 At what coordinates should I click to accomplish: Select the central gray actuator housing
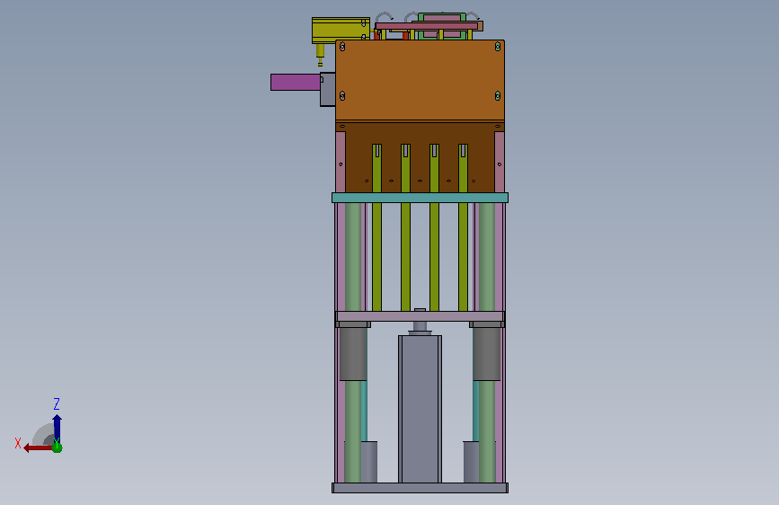(x=420, y=409)
